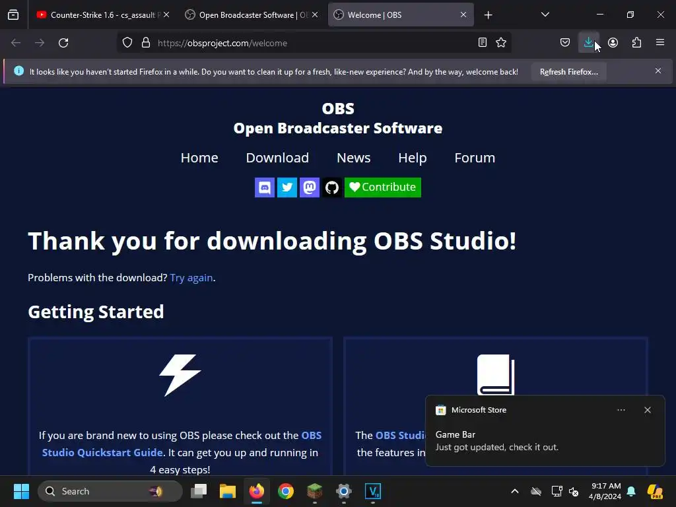Close the Open Broadcaster Software tab
The image size is (676, 507).
[315, 15]
